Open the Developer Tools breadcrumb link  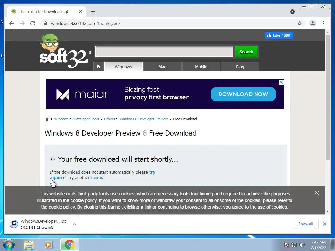86,119
